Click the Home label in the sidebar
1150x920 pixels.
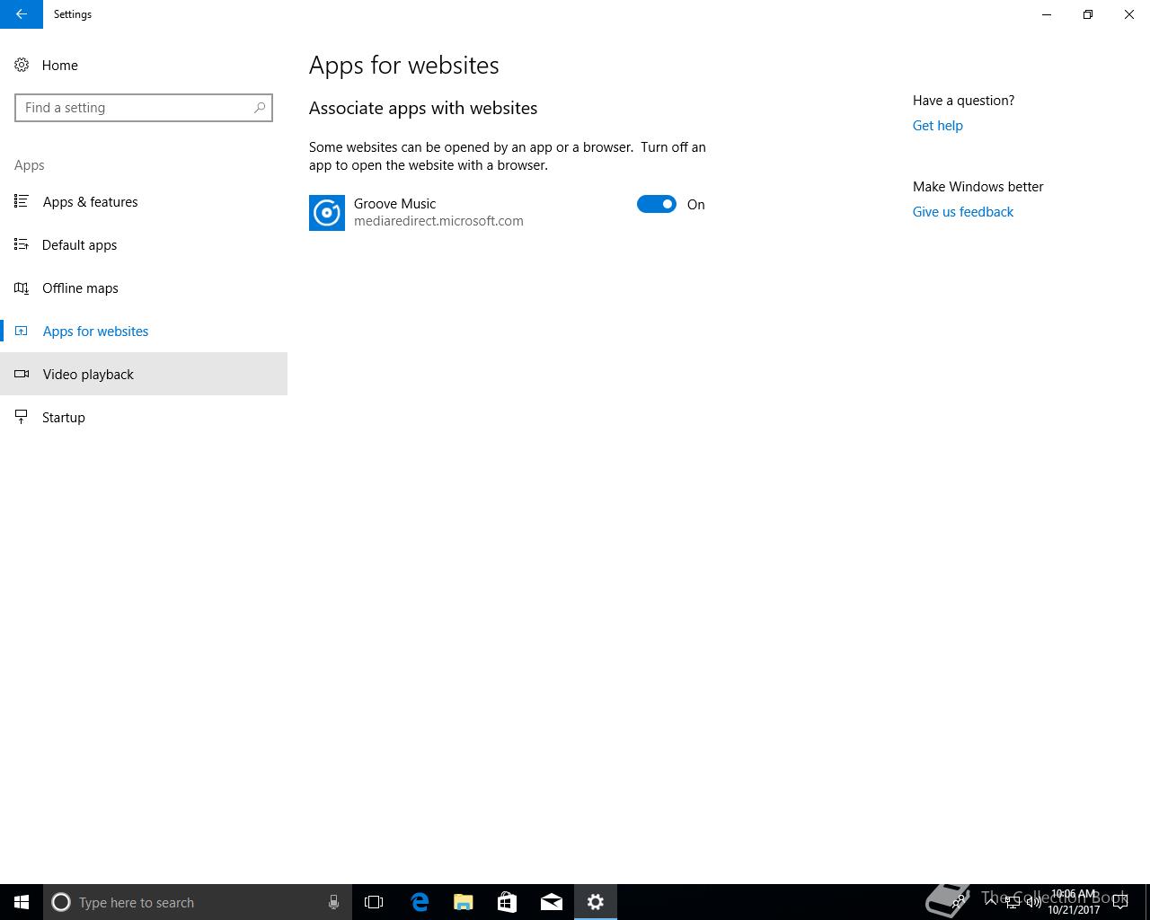click(x=60, y=65)
